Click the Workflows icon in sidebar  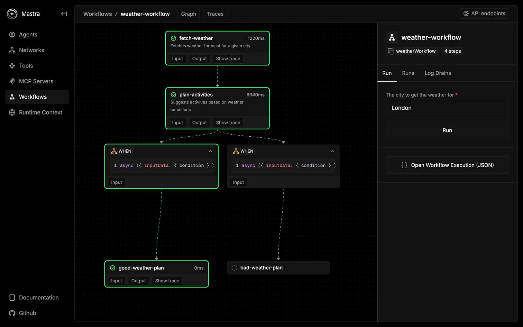tap(12, 97)
